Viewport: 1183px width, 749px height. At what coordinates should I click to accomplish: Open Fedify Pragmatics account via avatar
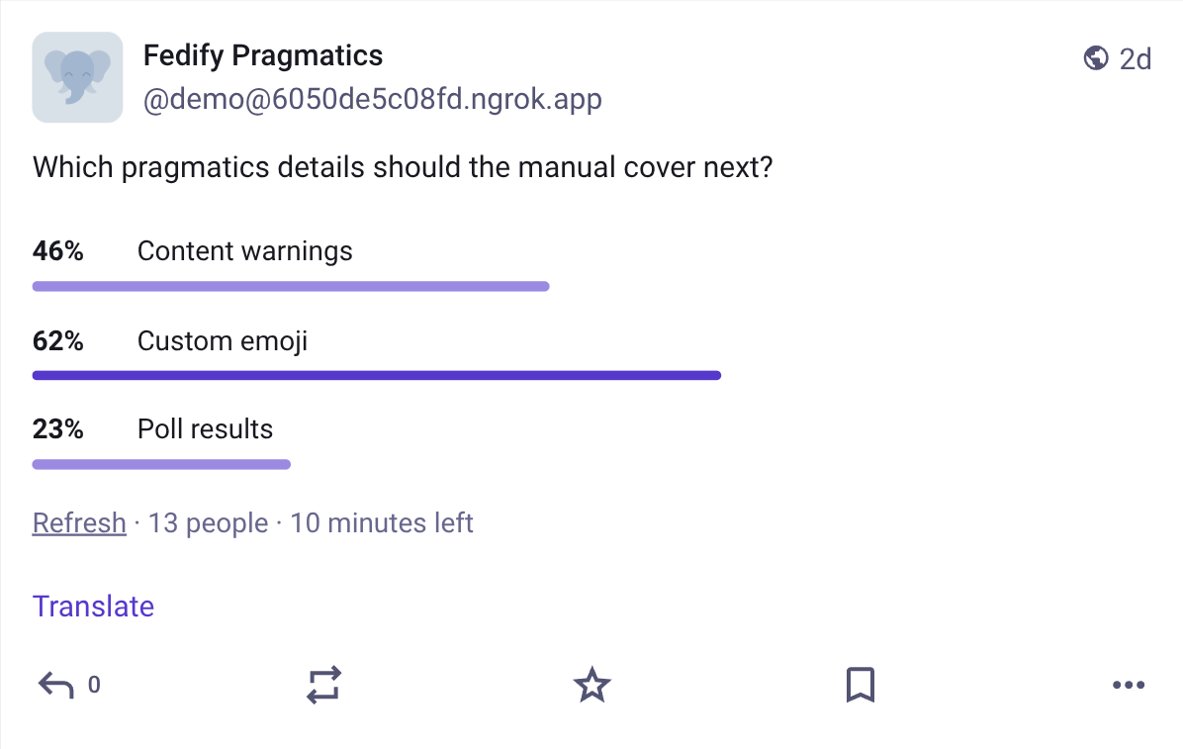tap(77, 77)
